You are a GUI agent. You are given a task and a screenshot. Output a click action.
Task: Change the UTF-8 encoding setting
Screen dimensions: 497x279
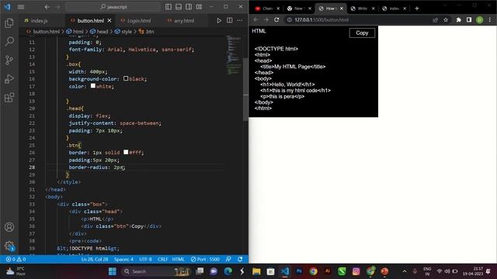(x=145, y=260)
